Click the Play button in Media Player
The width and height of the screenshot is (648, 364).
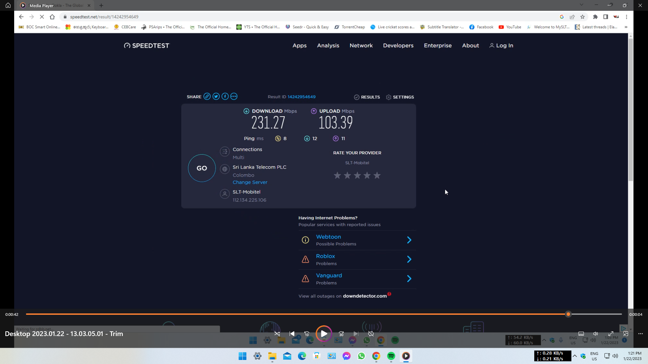click(x=324, y=334)
